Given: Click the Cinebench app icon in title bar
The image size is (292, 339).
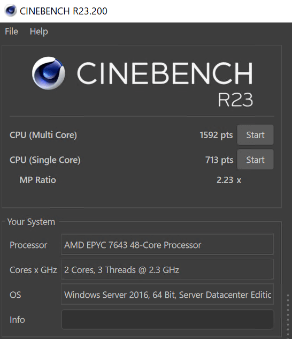Looking at the screenshot, I should click(x=11, y=11).
